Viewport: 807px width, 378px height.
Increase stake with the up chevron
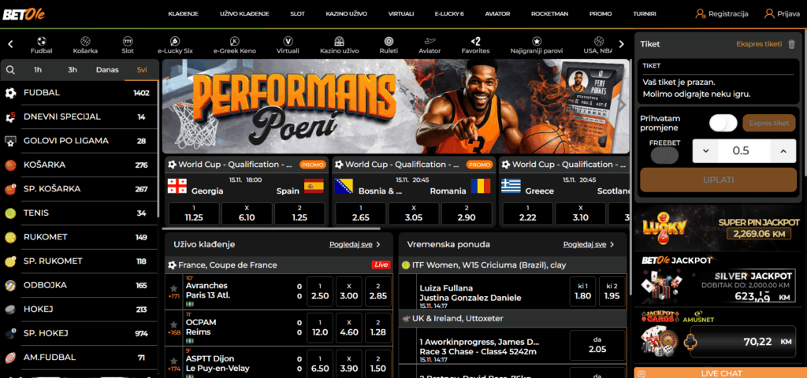pyautogui.click(x=783, y=150)
